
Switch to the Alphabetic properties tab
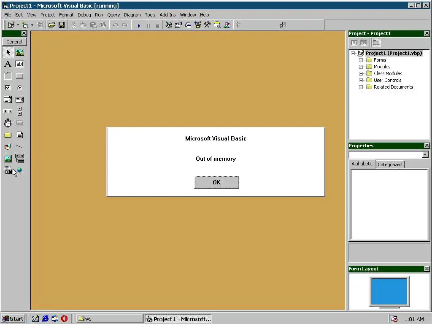tap(362, 164)
